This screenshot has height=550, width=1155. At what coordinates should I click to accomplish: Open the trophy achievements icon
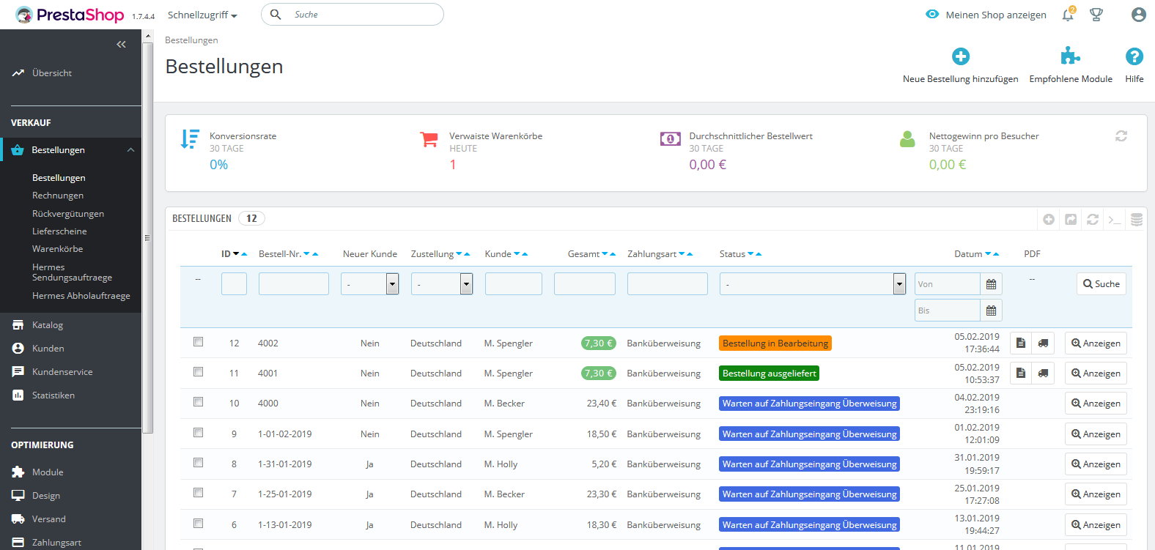click(1096, 15)
